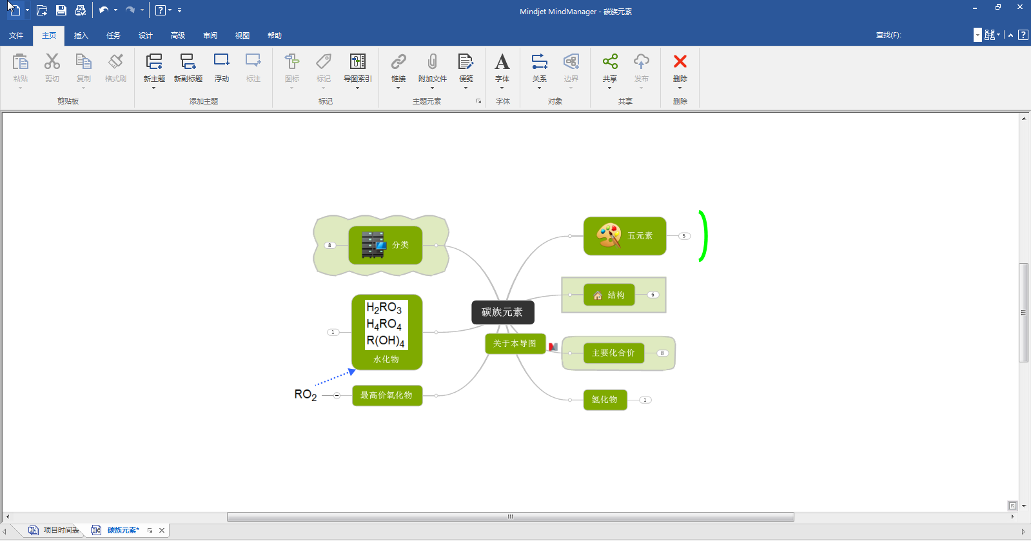Switch to the 设计 ribbon tab
The width and height of the screenshot is (1031, 541).
tap(145, 35)
